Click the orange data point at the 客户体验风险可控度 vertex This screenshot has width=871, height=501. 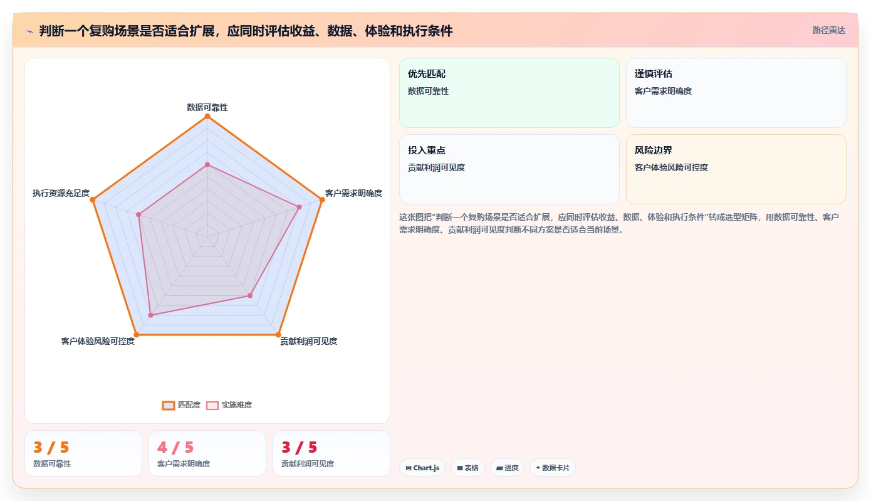coord(137,335)
